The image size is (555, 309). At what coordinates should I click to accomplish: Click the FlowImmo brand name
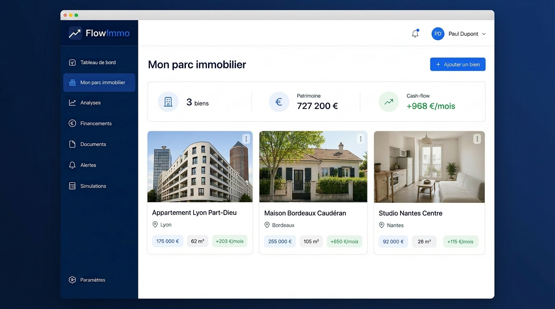[108, 33]
